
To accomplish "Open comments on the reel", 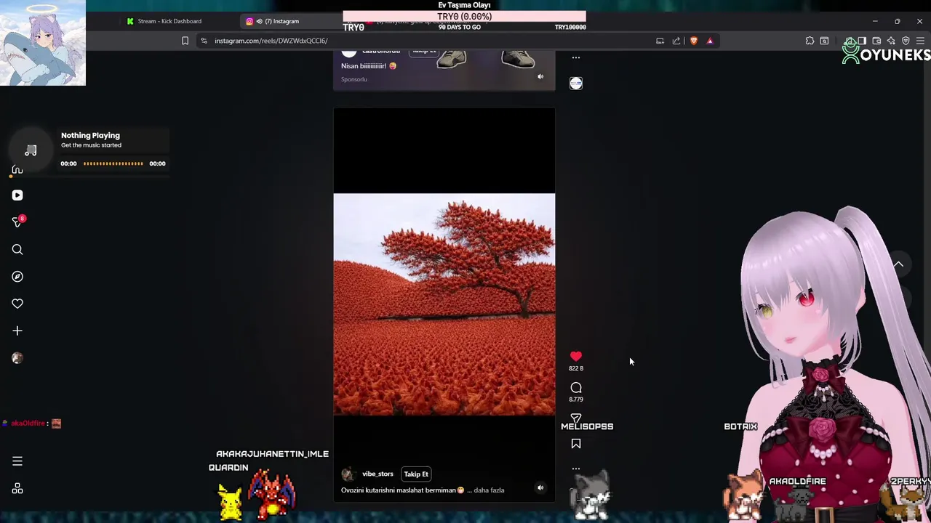I will coord(576,388).
